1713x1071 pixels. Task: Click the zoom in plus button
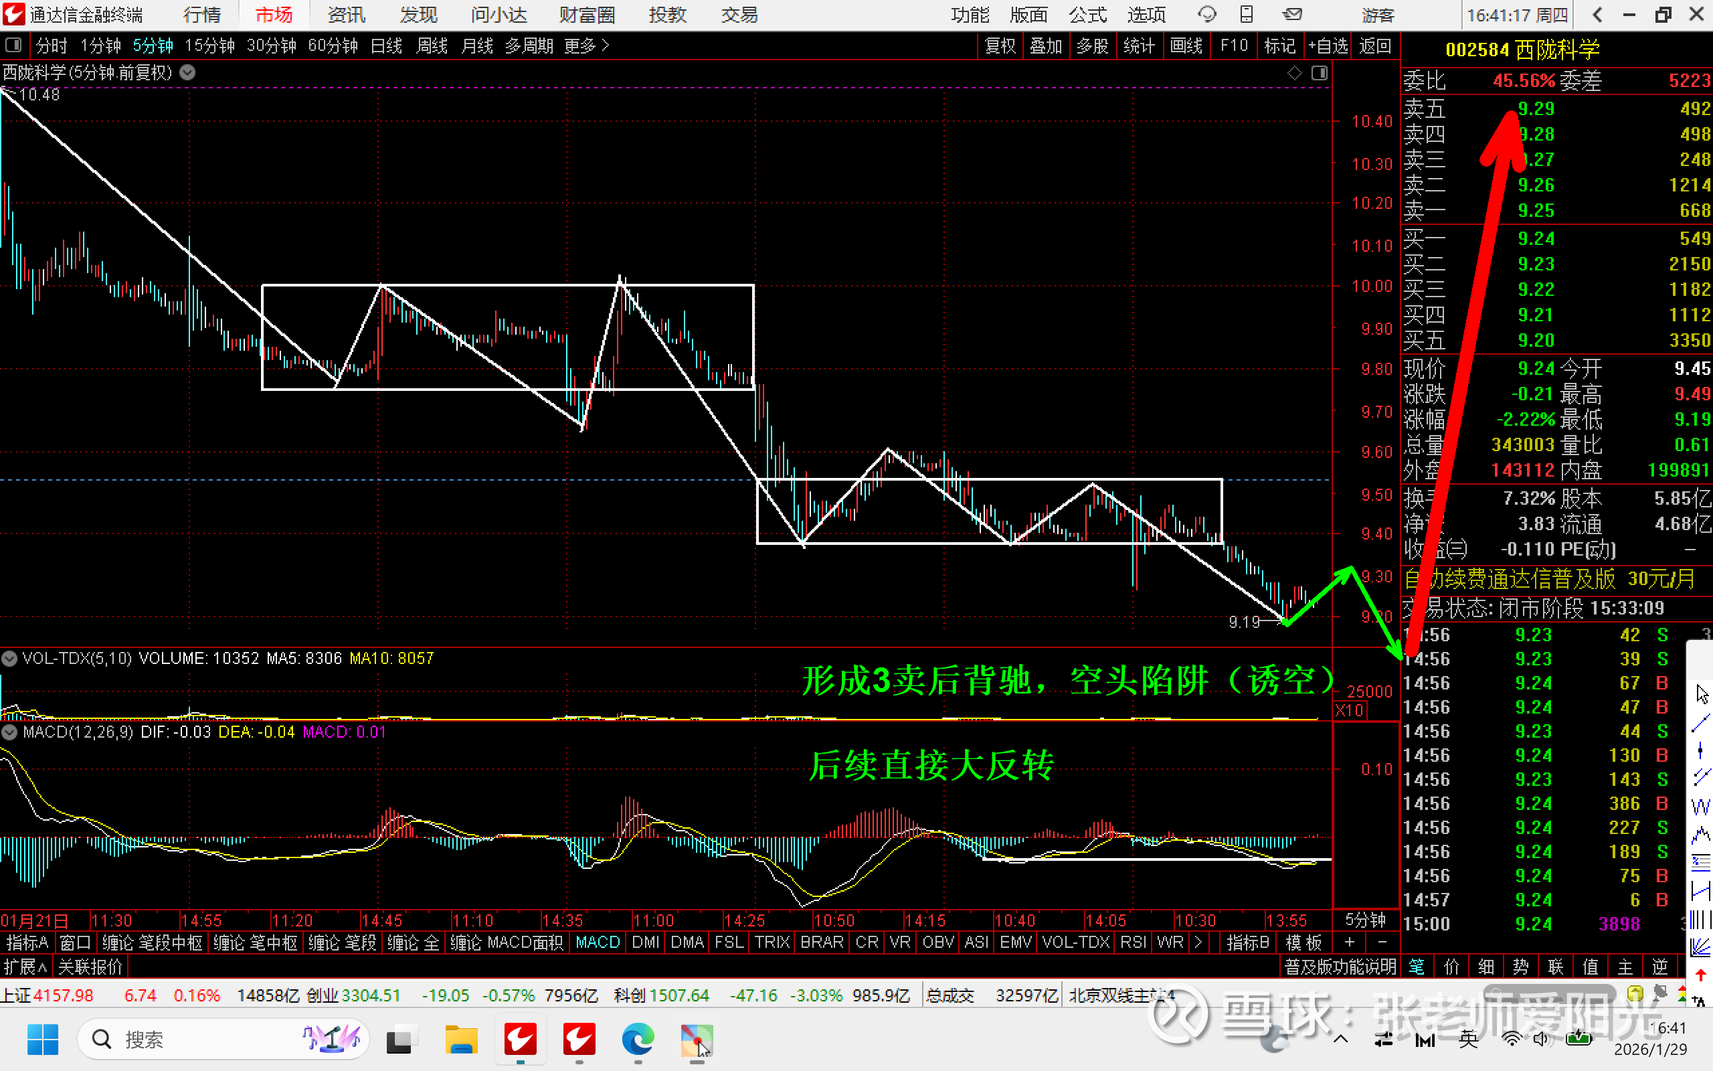(x=1349, y=942)
